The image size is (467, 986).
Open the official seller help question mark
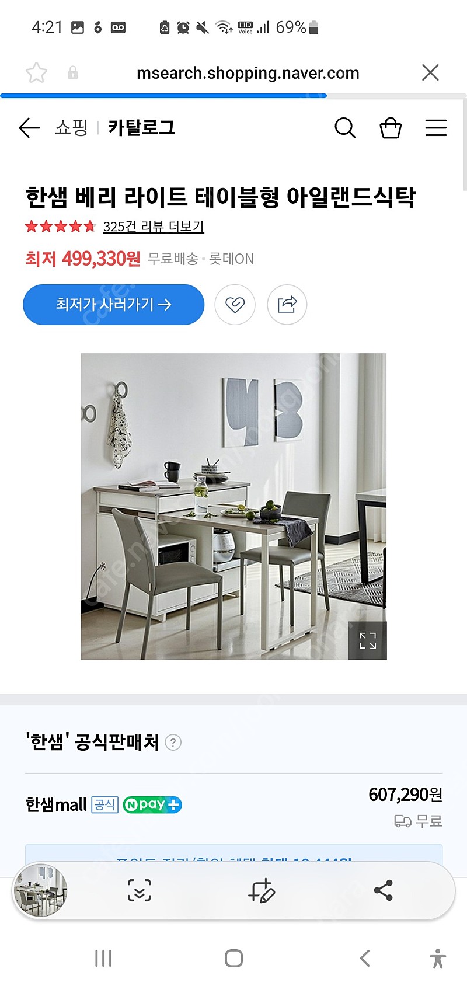pos(173,743)
